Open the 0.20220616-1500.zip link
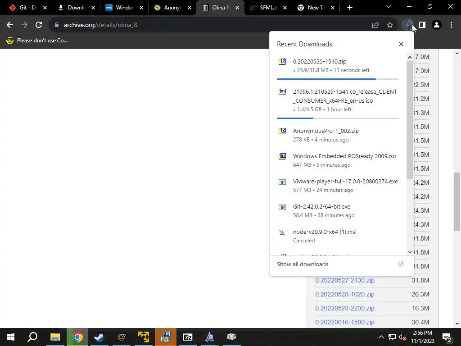 coord(345,322)
